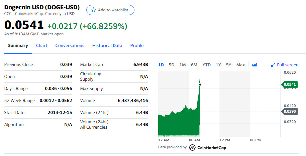Click the price peak marker on chart
The width and height of the screenshot is (306, 156).
pos(200,84)
